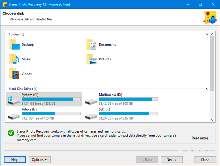Select the Pictures folder icon
This screenshot has width=220, height=166.
pos(92,59)
